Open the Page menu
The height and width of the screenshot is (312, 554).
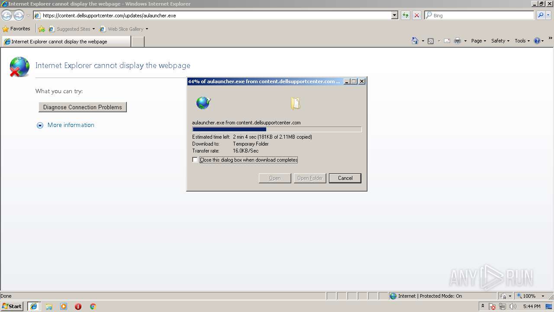pos(479,41)
